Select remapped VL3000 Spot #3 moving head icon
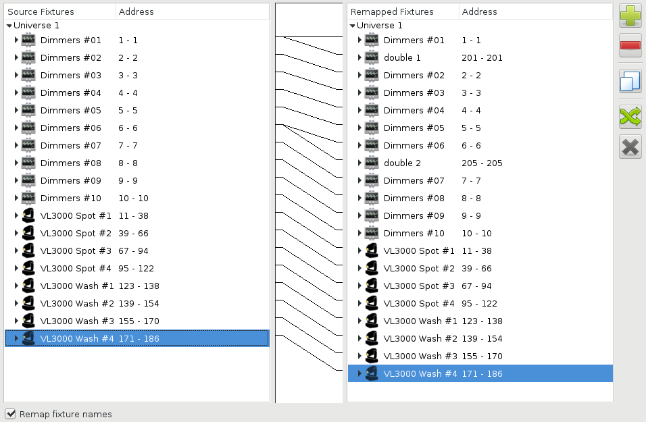646x422 pixels. (372, 286)
